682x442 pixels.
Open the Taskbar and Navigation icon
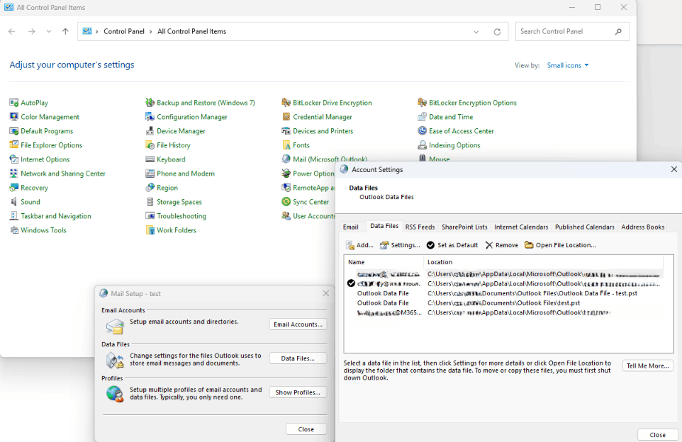[x=14, y=216]
